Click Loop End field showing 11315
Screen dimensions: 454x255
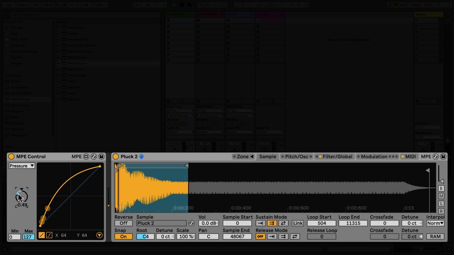pos(353,223)
